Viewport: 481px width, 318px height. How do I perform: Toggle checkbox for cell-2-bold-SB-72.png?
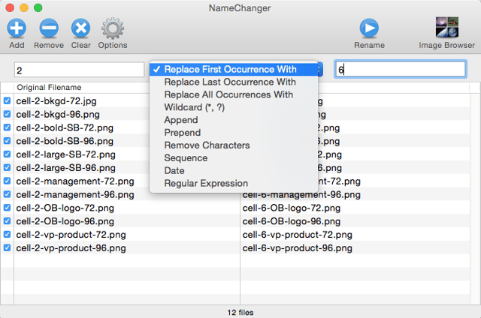(7, 127)
